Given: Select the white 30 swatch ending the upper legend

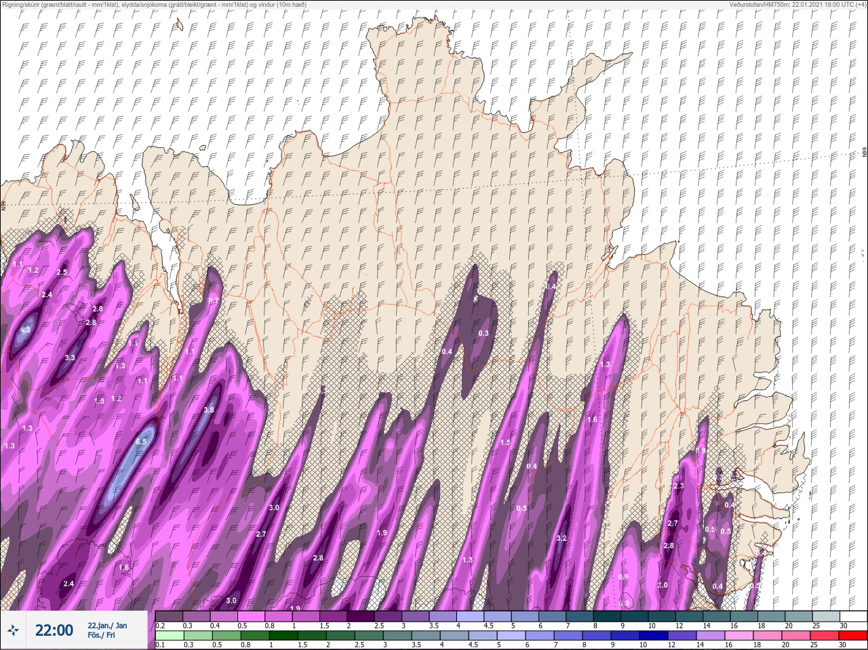Looking at the screenshot, I should coord(853,616).
